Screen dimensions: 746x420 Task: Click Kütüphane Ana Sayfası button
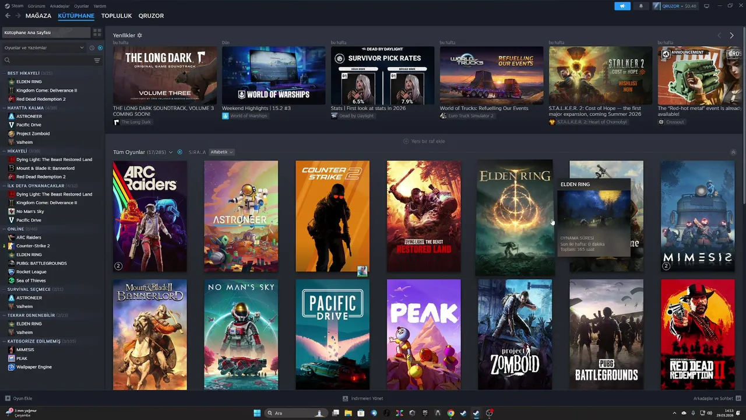point(46,33)
